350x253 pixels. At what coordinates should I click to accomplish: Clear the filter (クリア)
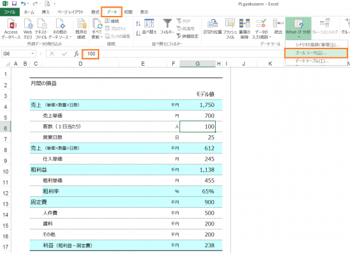coord(183,21)
